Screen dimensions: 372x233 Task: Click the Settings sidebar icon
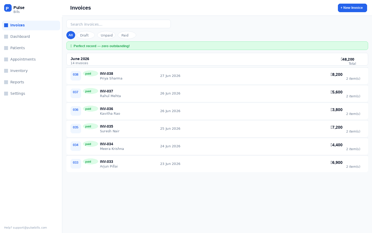tap(6, 94)
